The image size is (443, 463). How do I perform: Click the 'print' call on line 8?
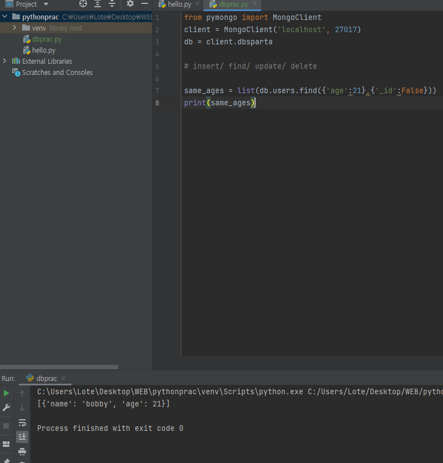(195, 103)
